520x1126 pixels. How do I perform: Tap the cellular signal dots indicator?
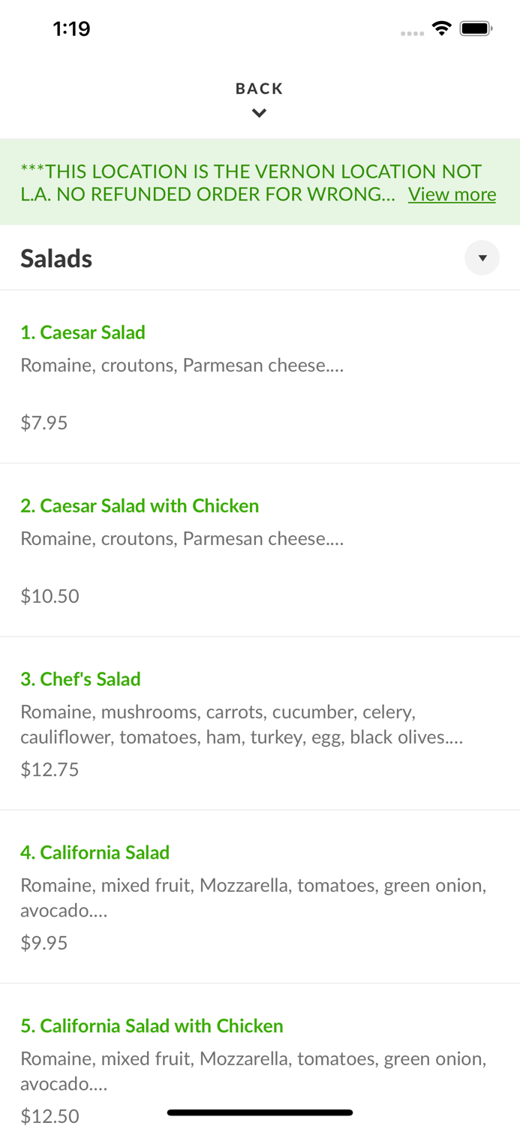[x=412, y=32]
